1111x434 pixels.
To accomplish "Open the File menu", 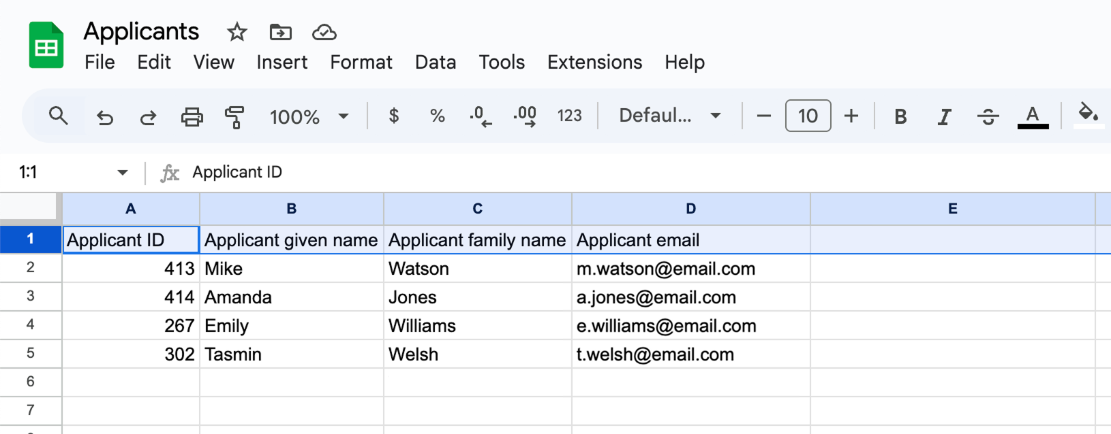I will (100, 62).
